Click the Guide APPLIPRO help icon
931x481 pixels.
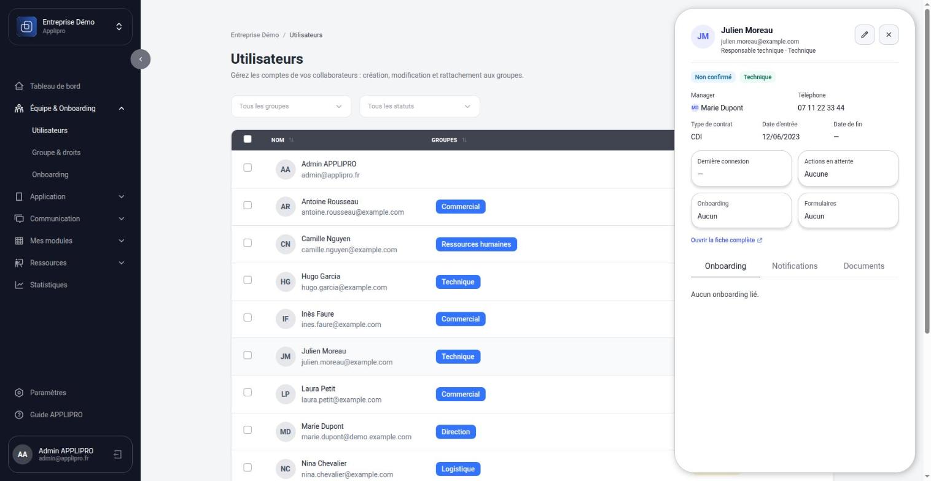[19, 415]
